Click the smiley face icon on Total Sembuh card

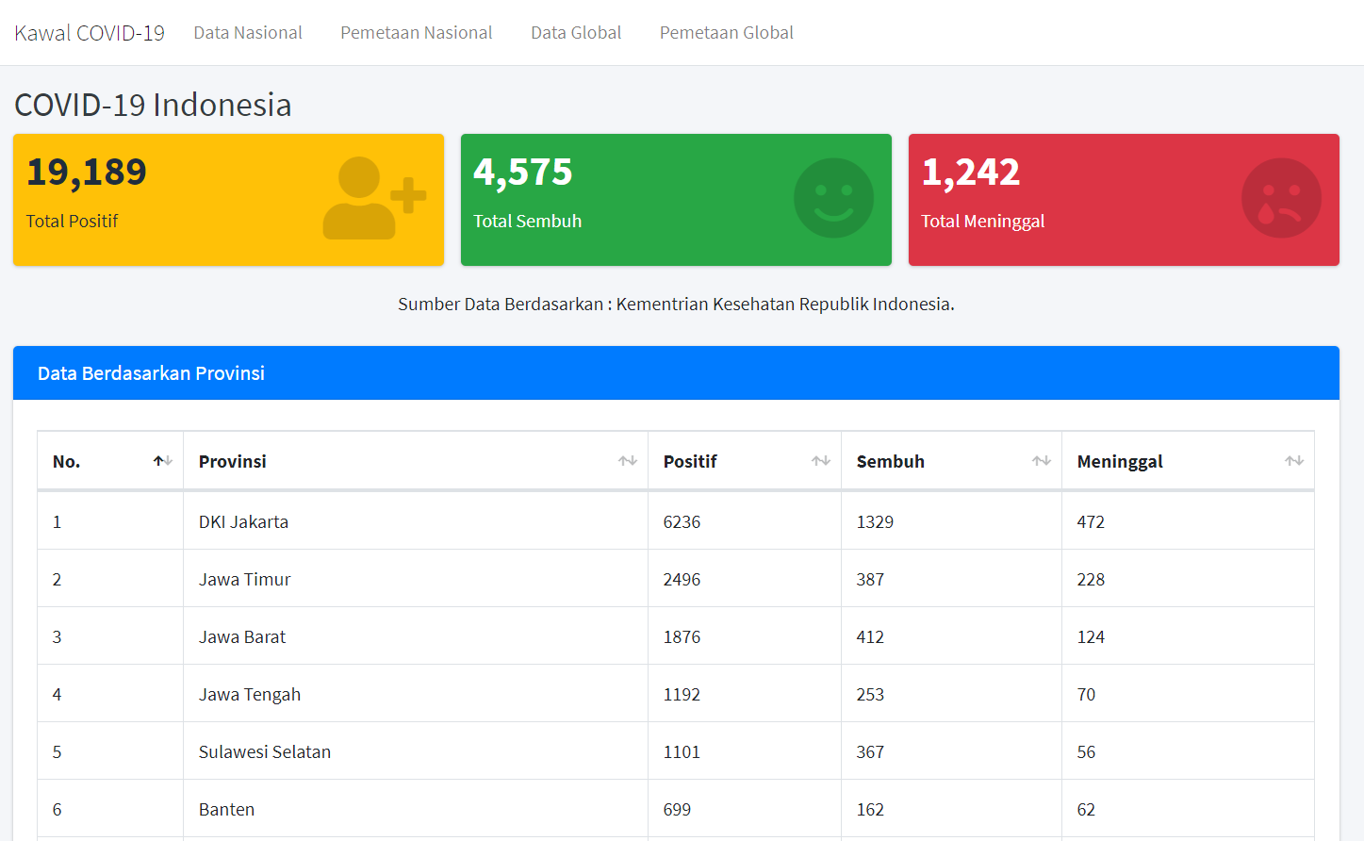(x=833, y=198)
